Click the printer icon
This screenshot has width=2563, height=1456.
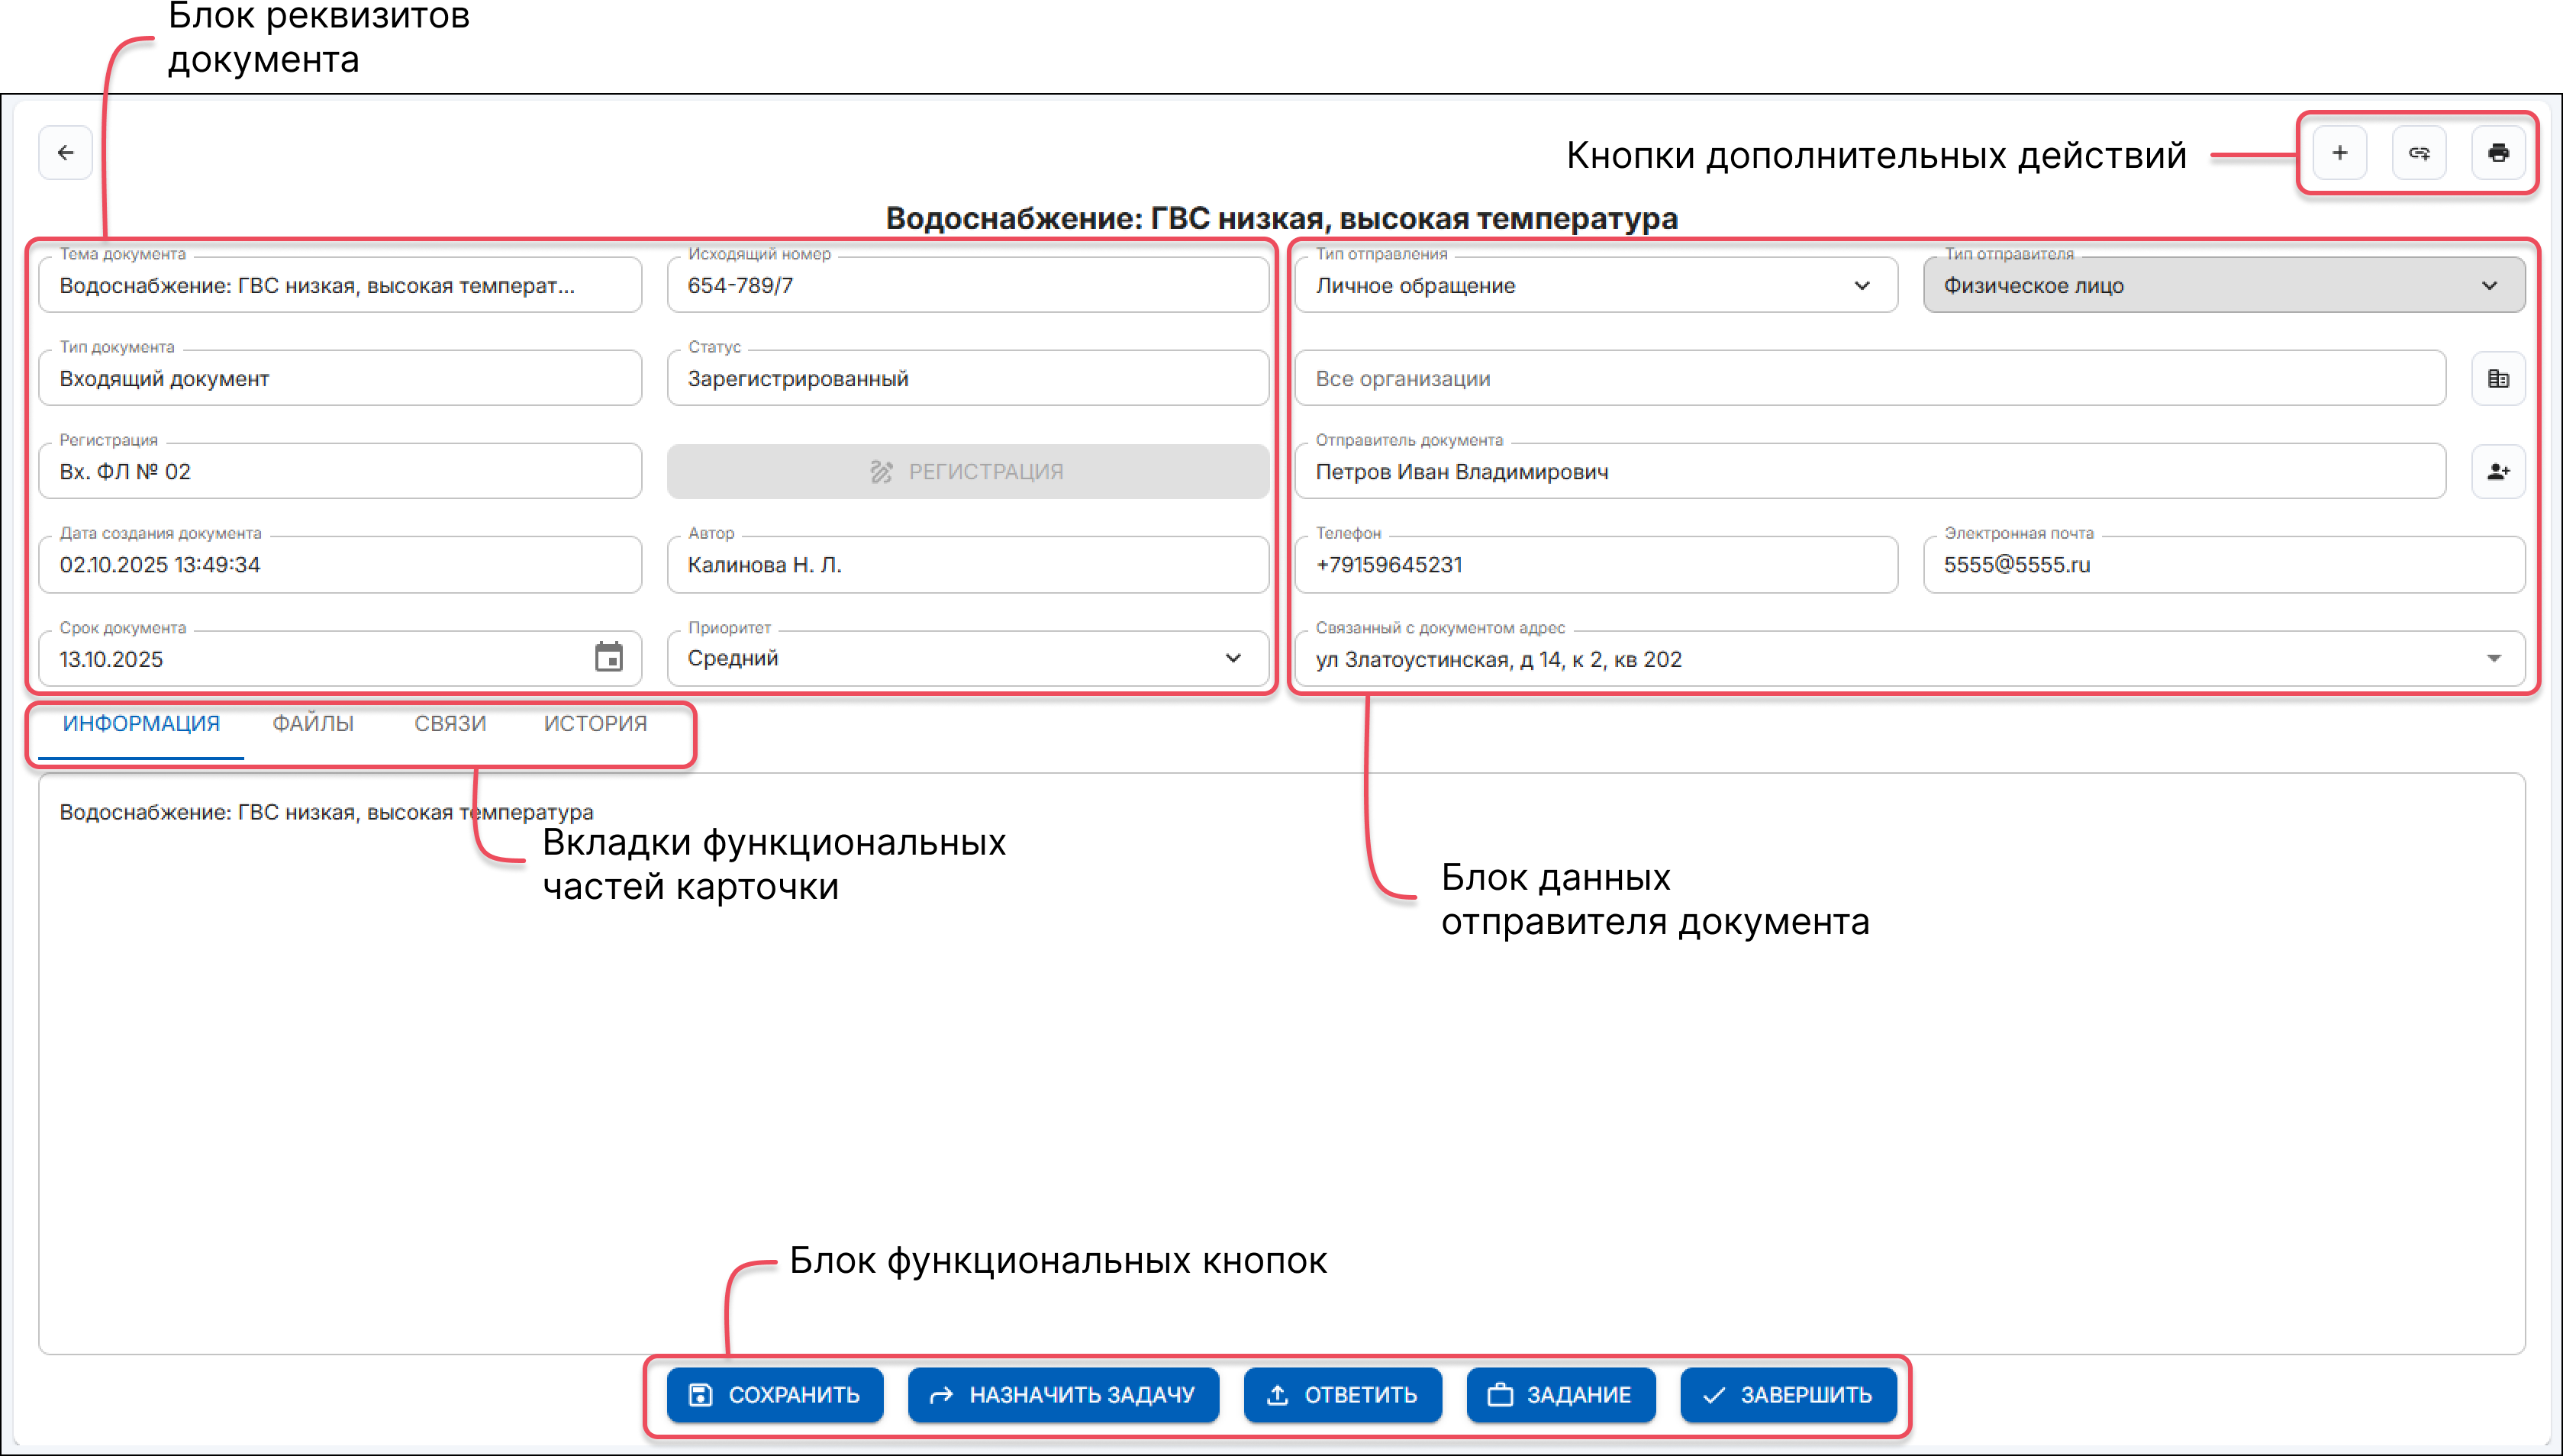point(2498,153)
